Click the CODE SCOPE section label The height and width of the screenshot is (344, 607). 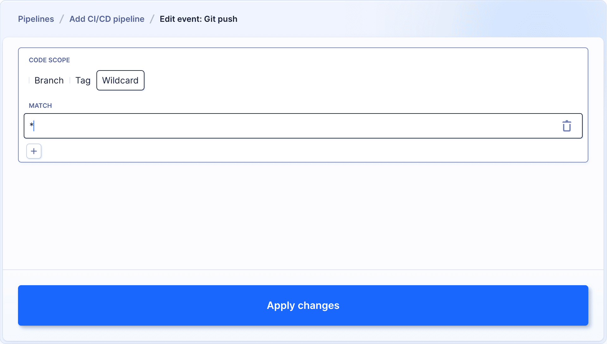(x=49, y=60)
